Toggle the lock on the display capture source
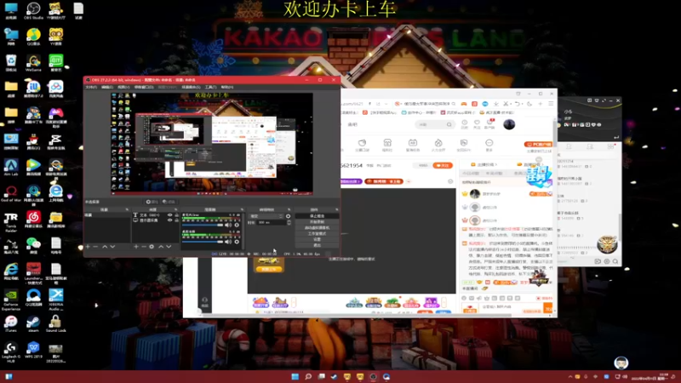681x383 pixels. click(x=177, y=220)
